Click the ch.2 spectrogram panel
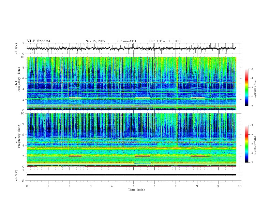The width and height of the screenshot is (270, 209). (131, 140)
